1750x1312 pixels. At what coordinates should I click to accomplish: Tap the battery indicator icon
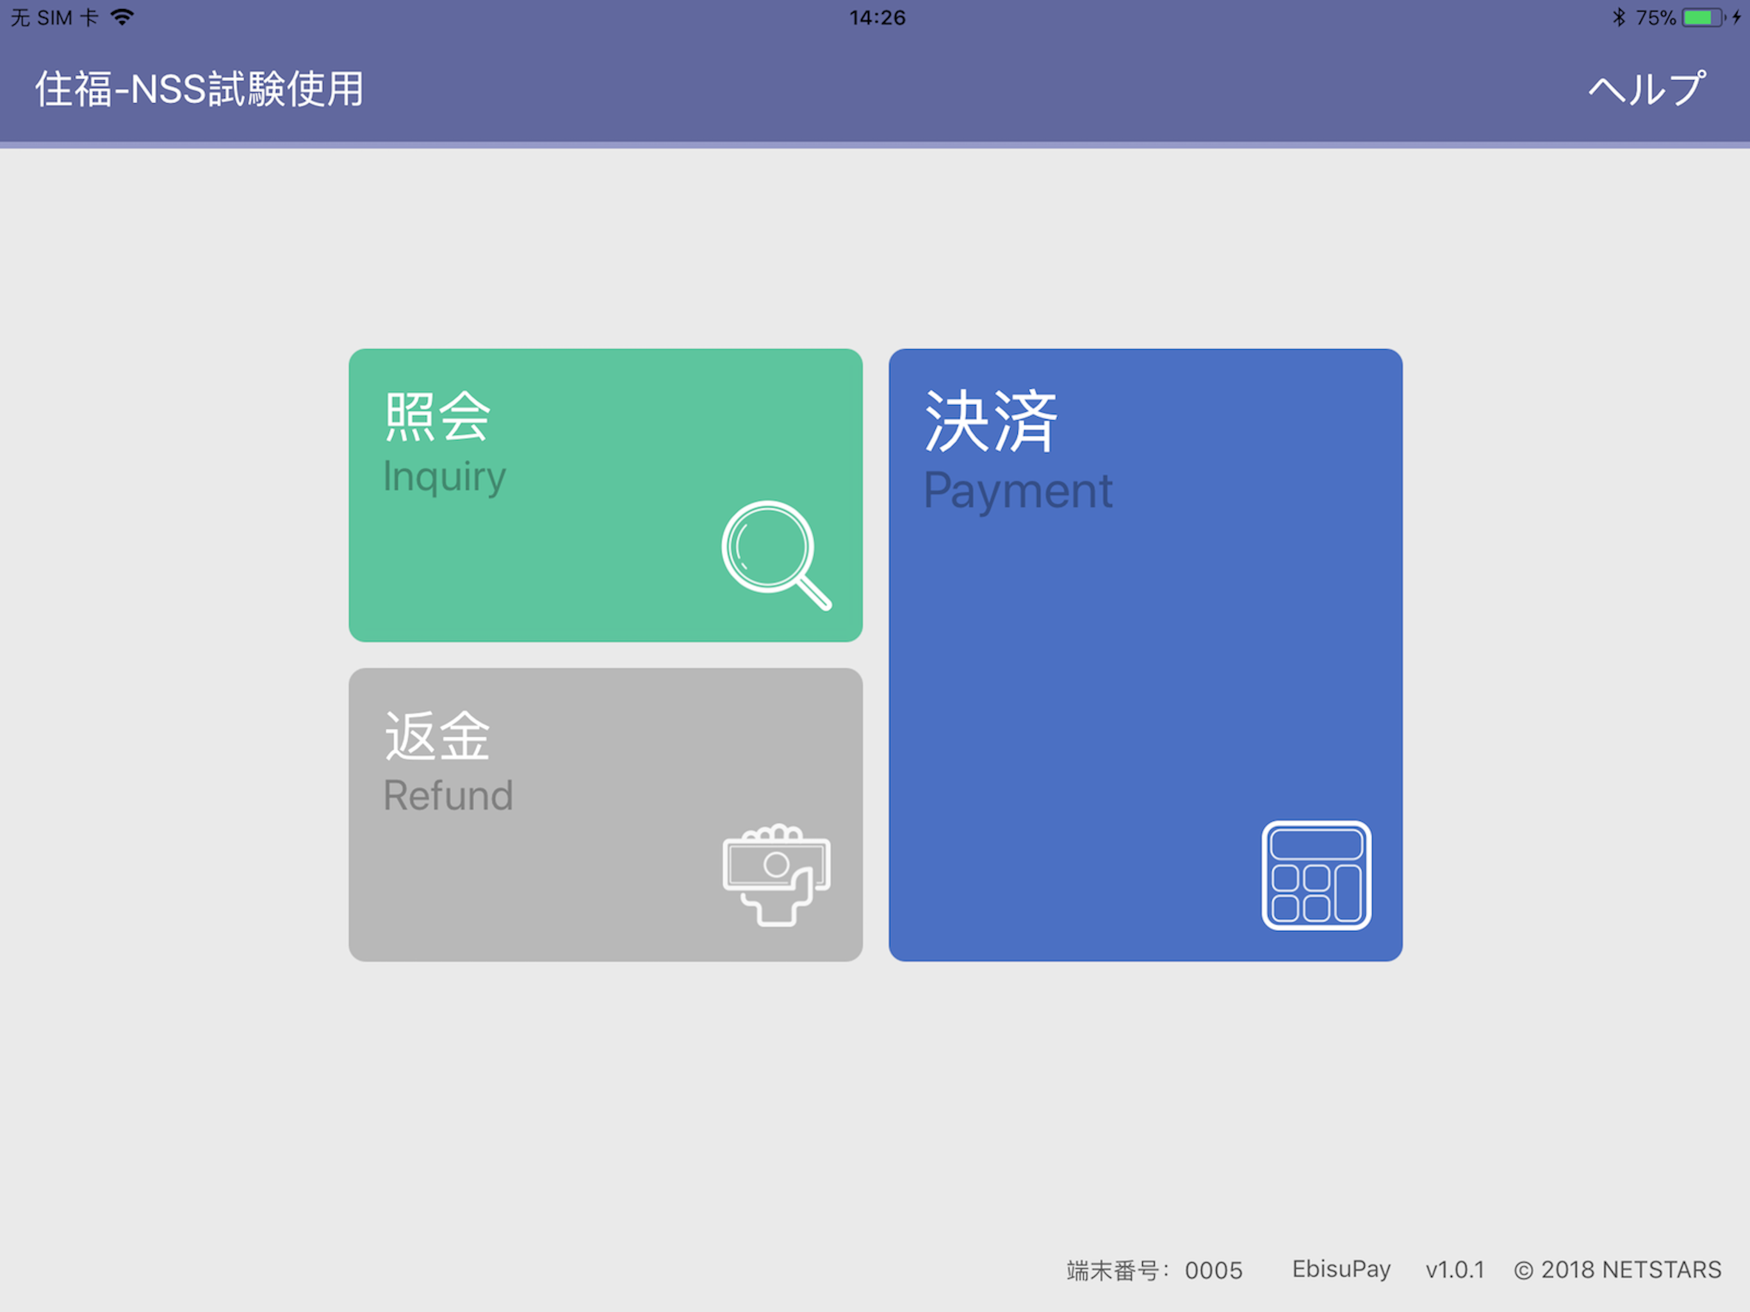coord(1703,17)
